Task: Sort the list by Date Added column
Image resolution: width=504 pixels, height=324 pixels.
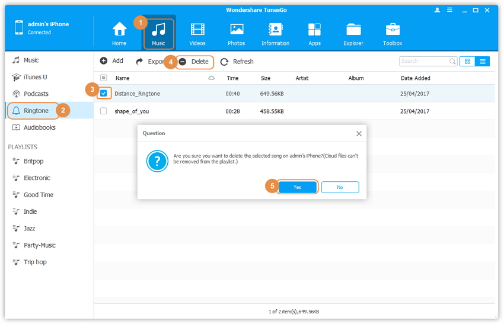Action: 416,78
